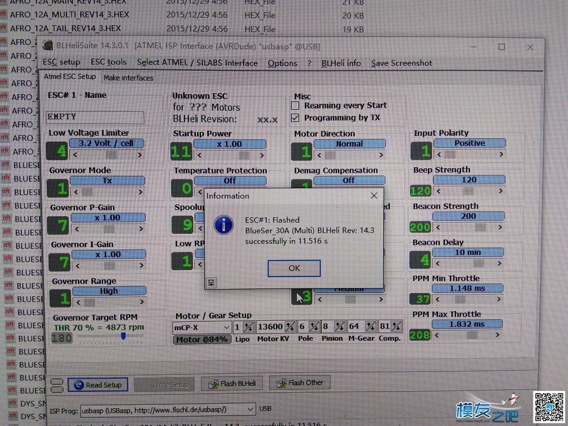
Task: Decrease Beacon Strength with left arrow
Action: (x=438, y=228)
